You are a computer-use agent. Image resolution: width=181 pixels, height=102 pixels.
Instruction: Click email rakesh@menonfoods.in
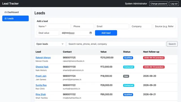[x=74, y=61]
